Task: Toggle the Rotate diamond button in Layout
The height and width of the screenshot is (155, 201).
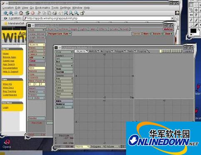Action: pos(158,33)
